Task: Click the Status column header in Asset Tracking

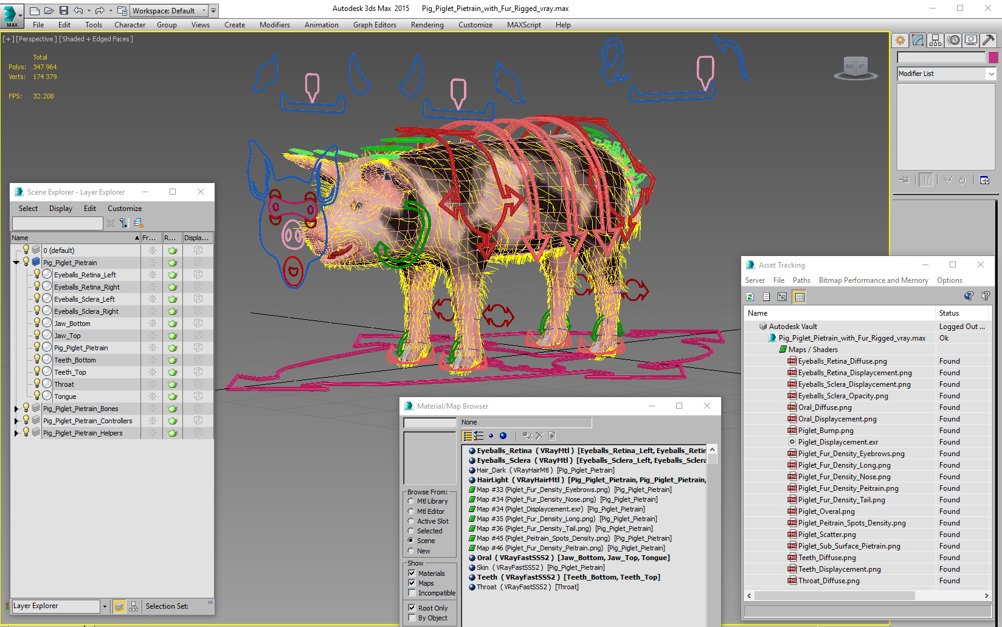Action: 963,313
